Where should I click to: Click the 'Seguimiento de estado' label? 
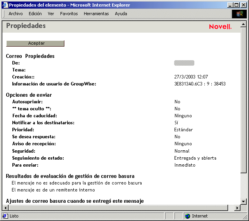(x=38, y=158)
